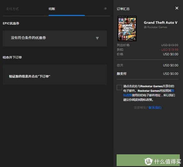Click the 您支付 label

click(x=121, y=74)
